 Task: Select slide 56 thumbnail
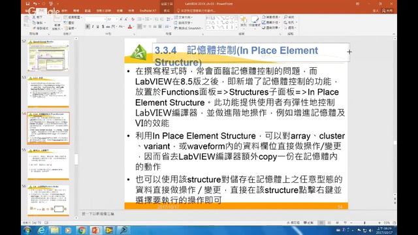pos(48,200)
